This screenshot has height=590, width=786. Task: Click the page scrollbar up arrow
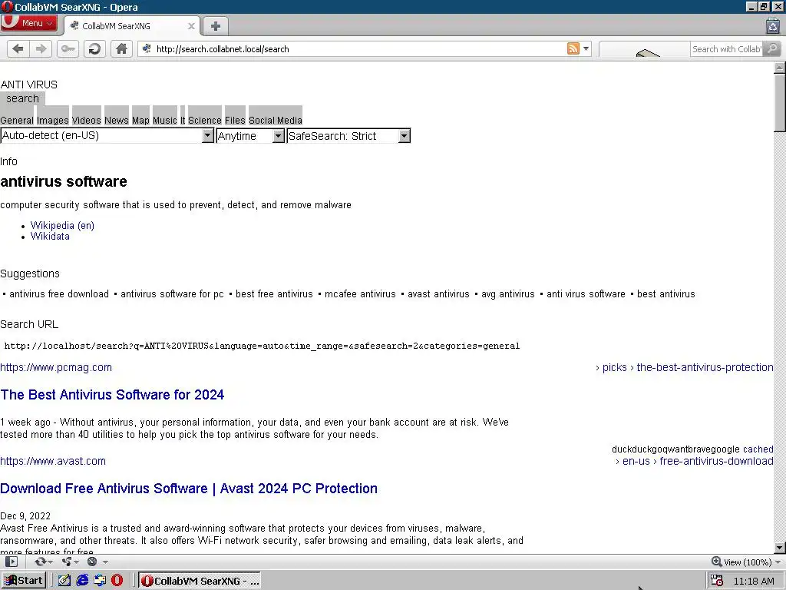(x=780, y=68)
